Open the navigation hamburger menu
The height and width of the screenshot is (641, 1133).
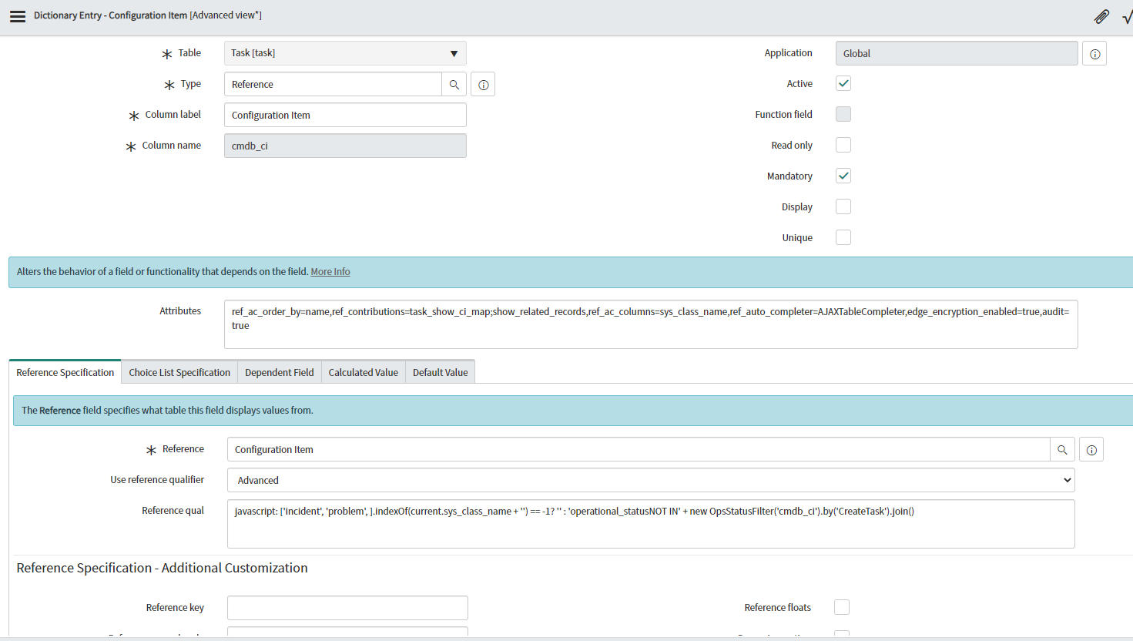[x=17, y=15]
